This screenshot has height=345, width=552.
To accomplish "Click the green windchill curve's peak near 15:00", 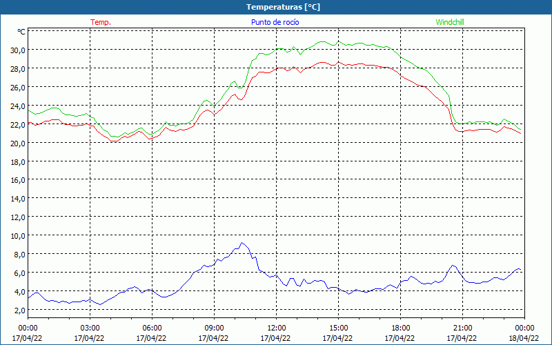I will coord(339,41).
